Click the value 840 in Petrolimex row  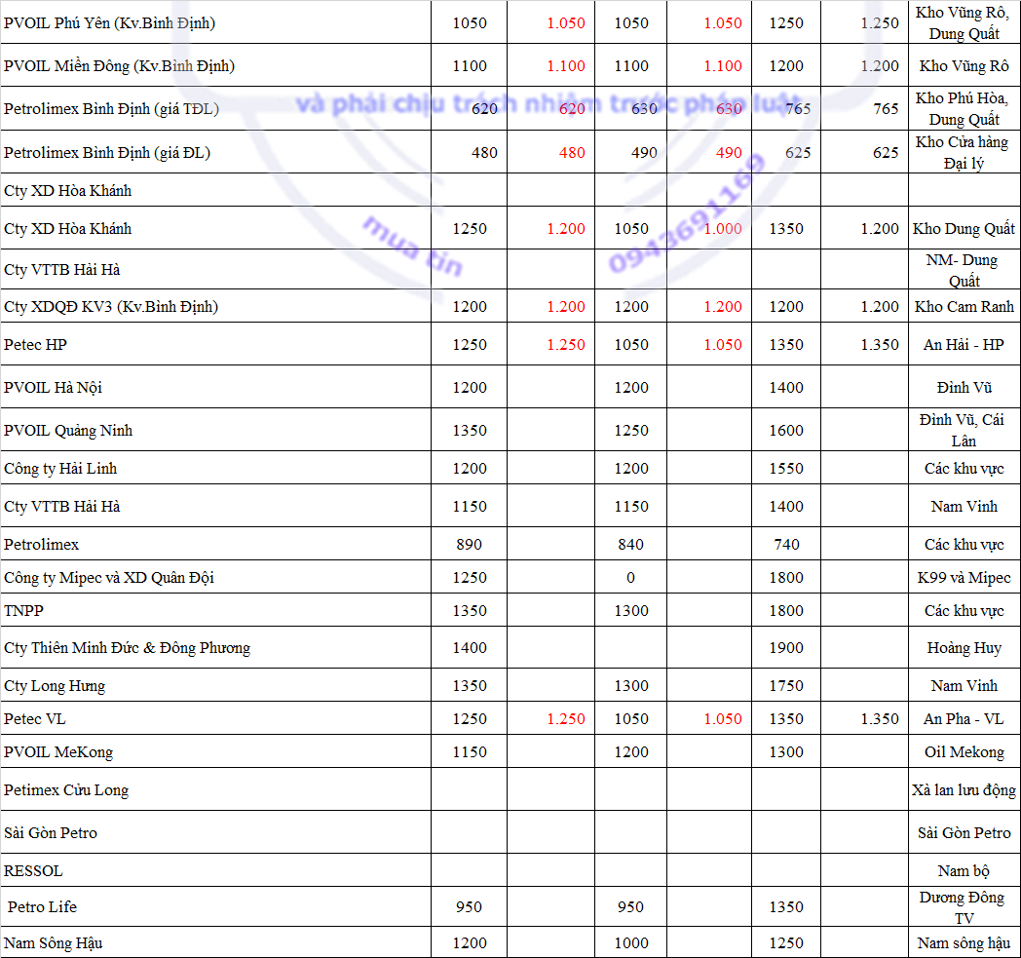(x=630, y=545)
